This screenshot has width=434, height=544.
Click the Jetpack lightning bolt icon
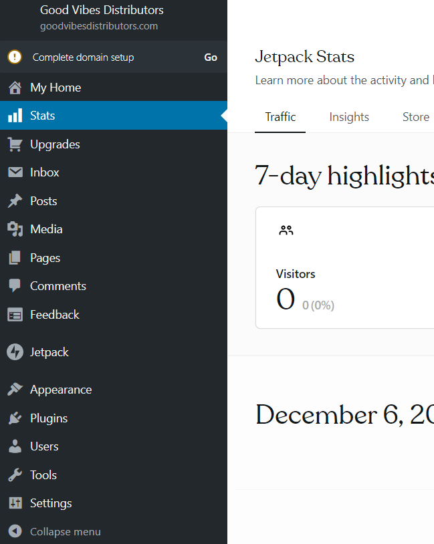click(x=15, y=352)
